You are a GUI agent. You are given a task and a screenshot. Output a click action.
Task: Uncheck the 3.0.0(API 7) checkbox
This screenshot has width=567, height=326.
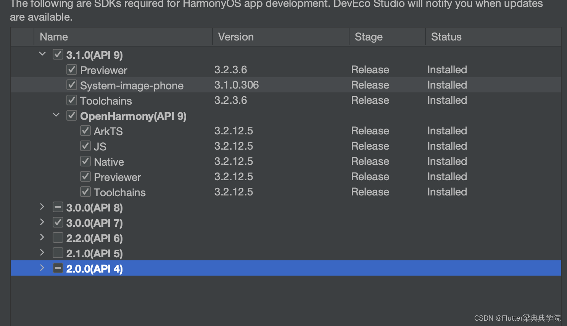pos(58,222)
